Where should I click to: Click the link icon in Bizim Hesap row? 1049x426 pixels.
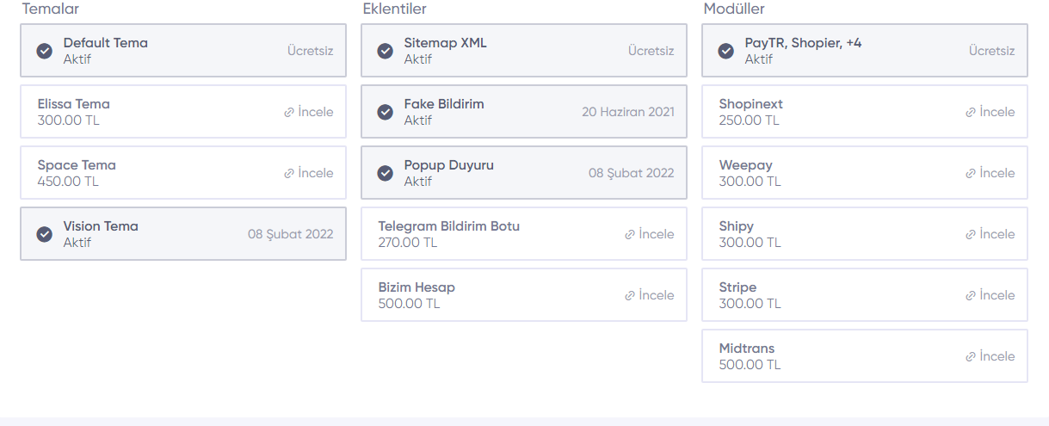630,295
